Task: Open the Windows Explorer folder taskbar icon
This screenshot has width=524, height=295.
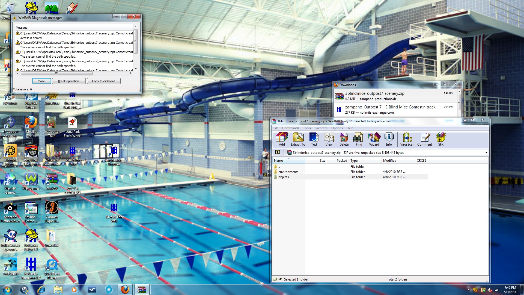Action: pyautogui.click(x=58, y=290)
